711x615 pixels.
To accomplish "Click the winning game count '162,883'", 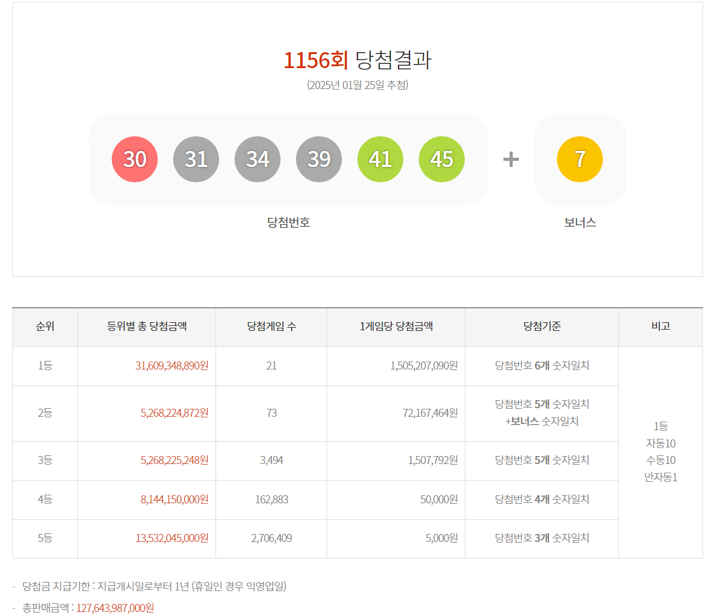I will tap(271, 500).
